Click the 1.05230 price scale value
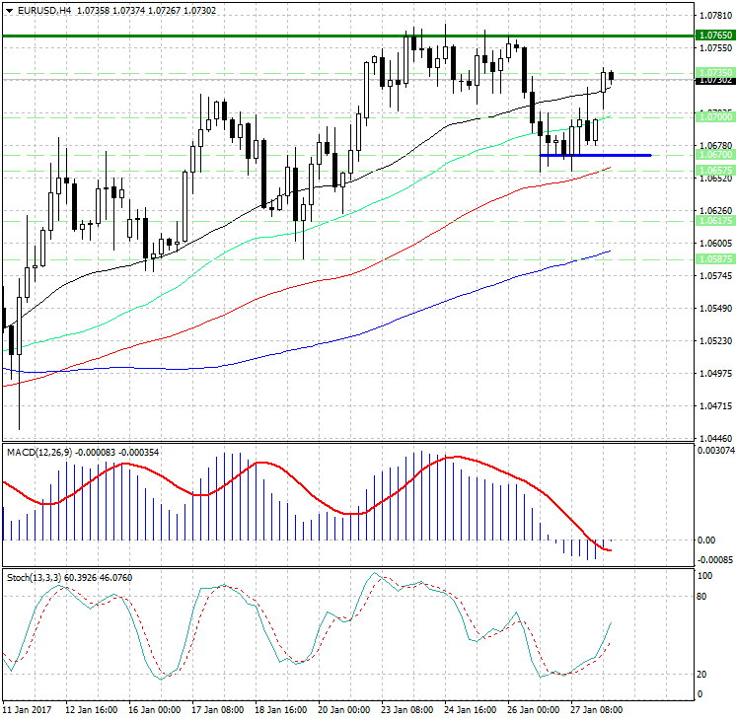 pyautogui.click(x=715, y=341)
